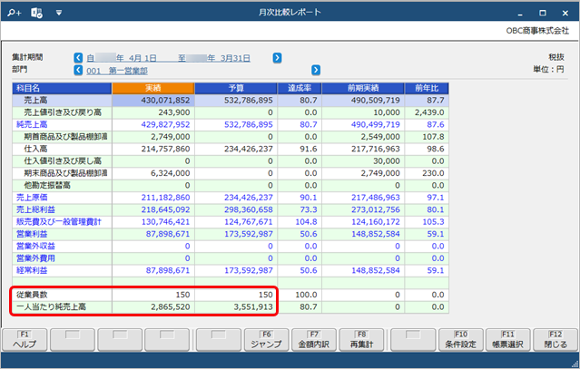
Task: Click the 仕入高 予算 value 234,426,237
Action: (x=248, y=149)
